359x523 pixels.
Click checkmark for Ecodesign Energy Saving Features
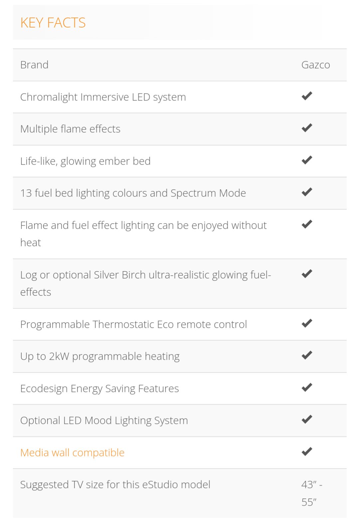(307, 388)
